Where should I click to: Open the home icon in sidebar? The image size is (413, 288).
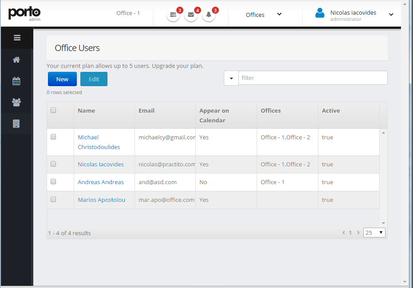pos(16,60)
